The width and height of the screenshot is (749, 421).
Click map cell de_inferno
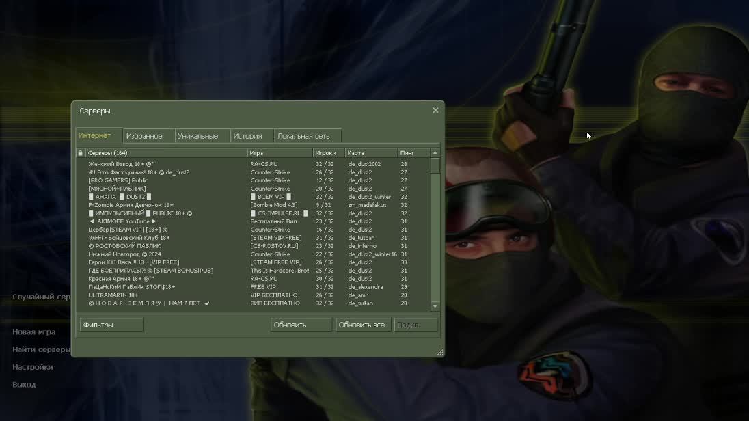tap(362, 246)
